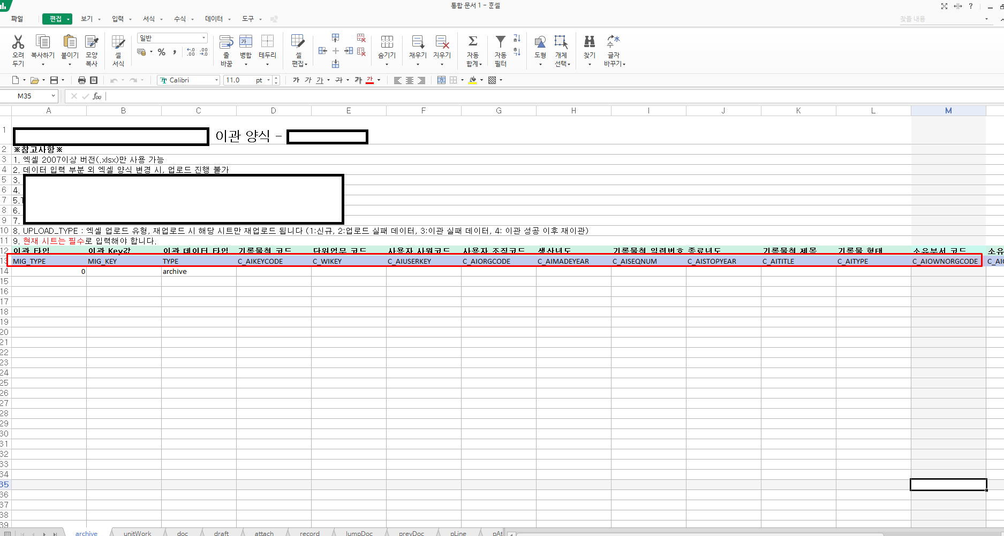Screen dimensions: 1004x536
Task: Switch to the prevDoc sheet tab
Action: 411,533
